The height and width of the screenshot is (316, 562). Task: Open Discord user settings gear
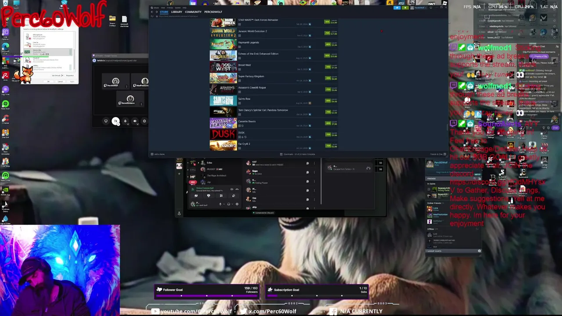(237, 204)
